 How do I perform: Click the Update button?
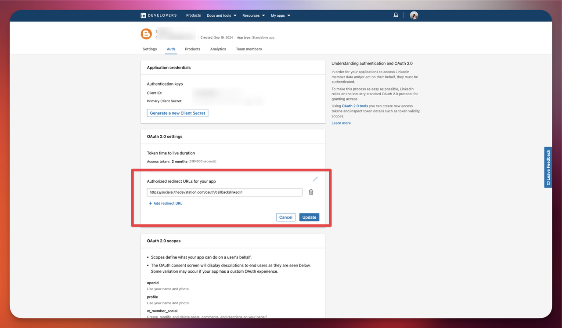[x=309, y=217]
